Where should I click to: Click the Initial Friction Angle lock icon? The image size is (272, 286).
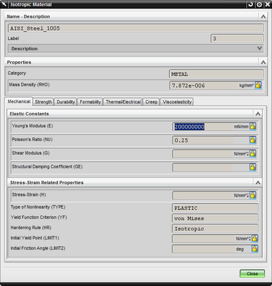[255, 249]
